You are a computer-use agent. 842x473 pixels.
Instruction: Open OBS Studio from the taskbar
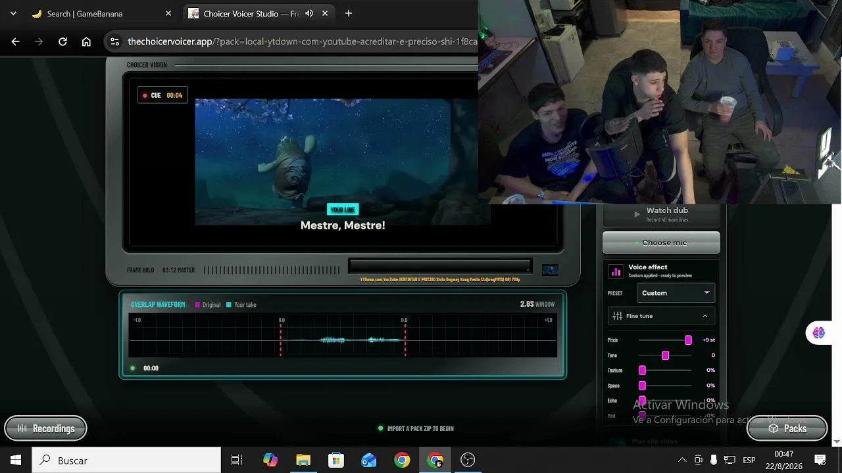pos(468,460)
